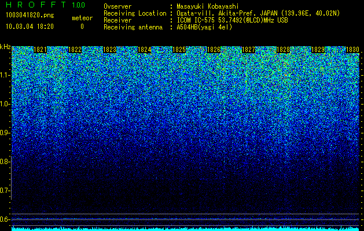This screenshot has height=231, width=364.
Task: Click the HROFFT title text
Action: 36,5
